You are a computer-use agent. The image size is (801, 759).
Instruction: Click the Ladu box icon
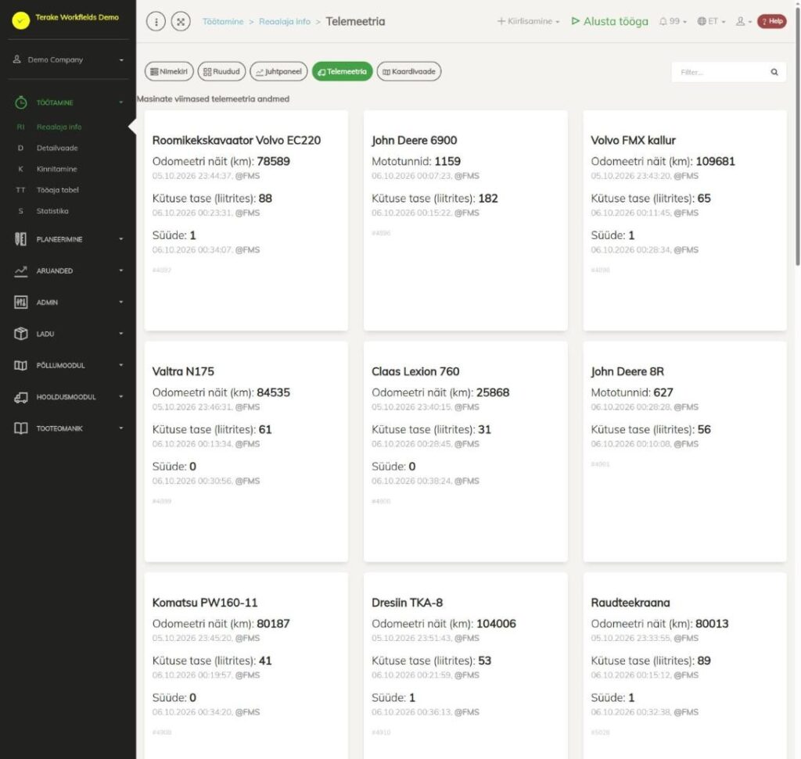point(21,334)
